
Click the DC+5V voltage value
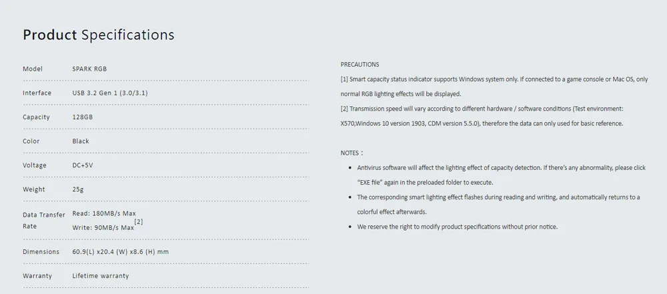83,165
